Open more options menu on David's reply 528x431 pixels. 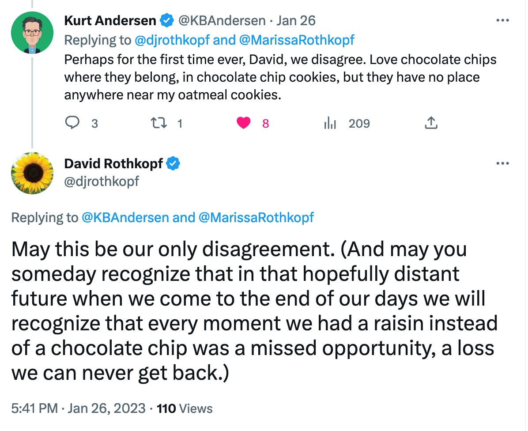point(503,163)
